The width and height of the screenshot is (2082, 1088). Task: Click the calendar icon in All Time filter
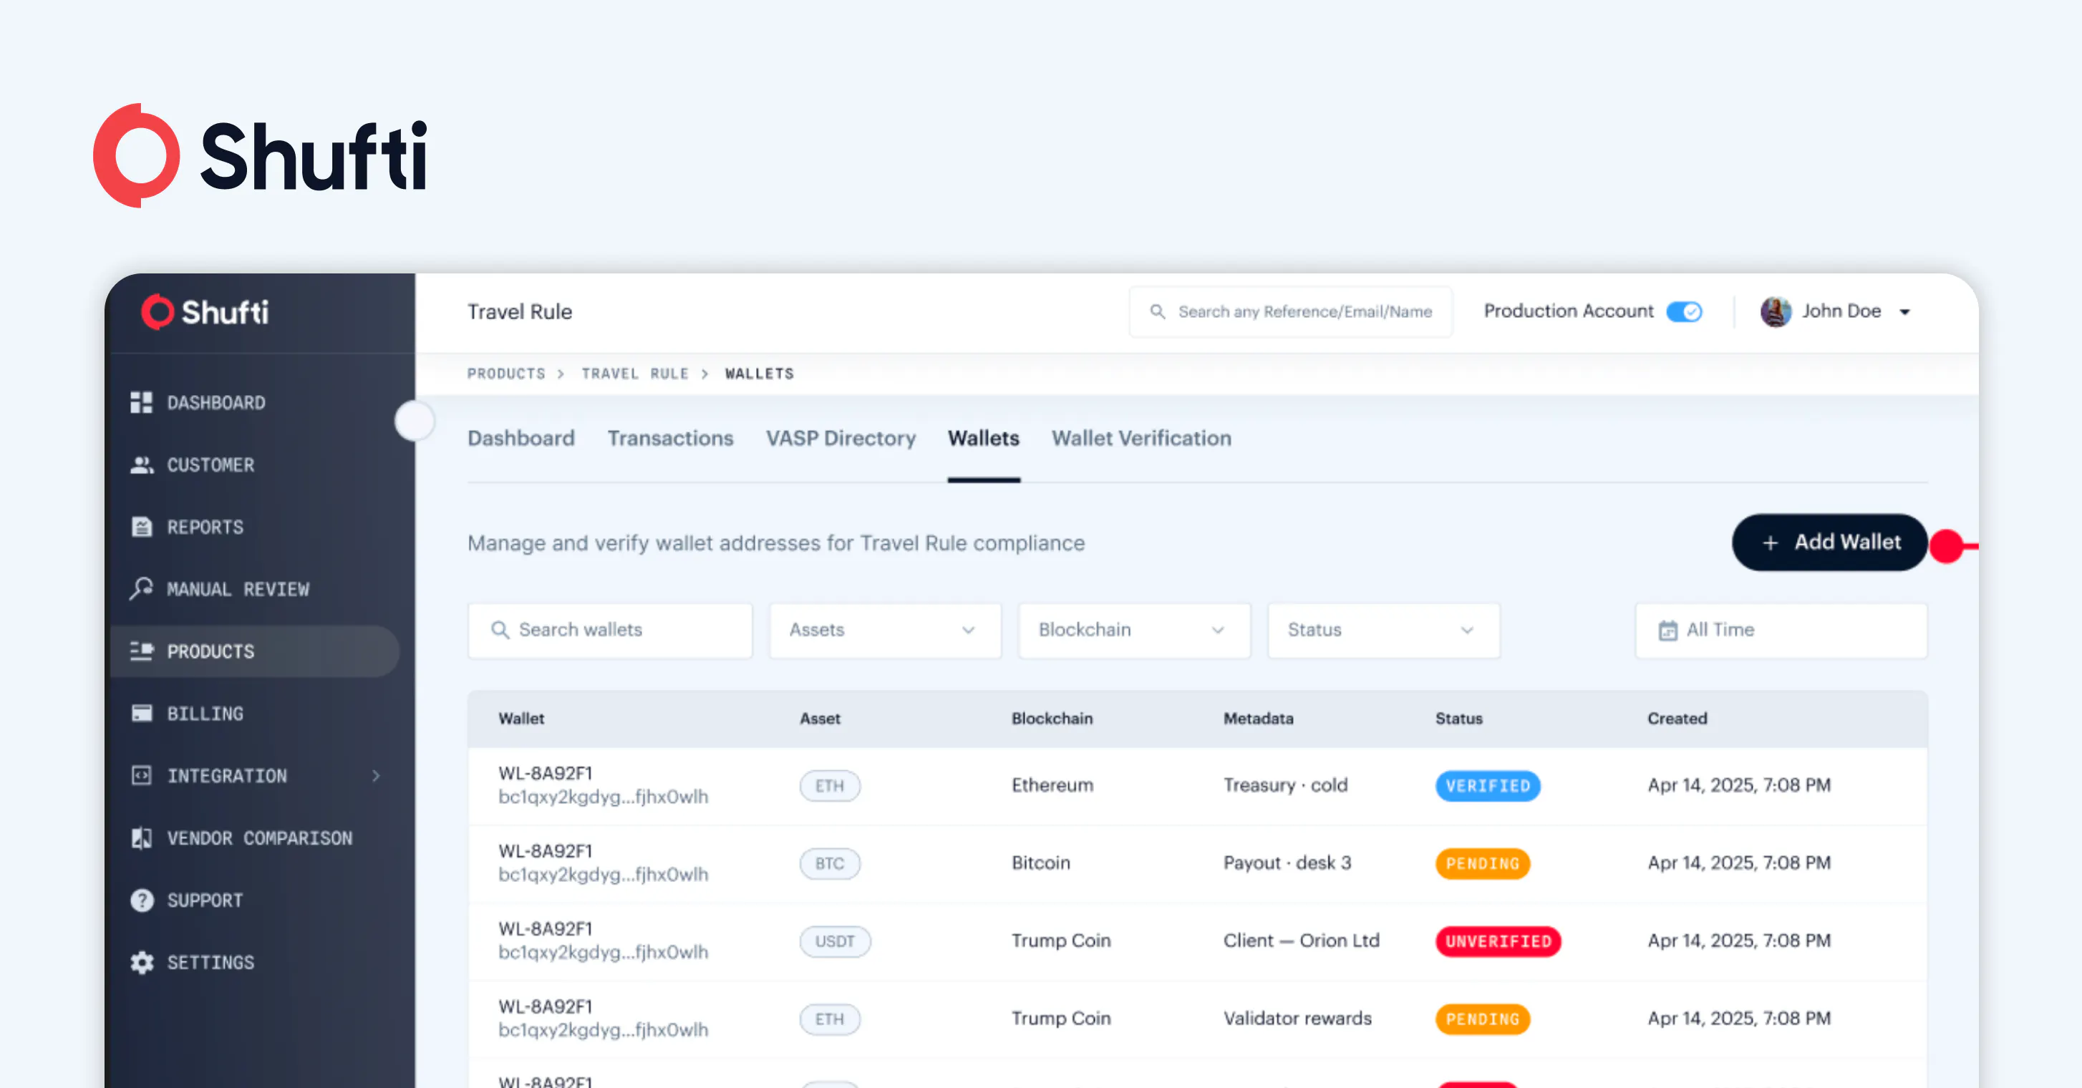point(1667,631)
